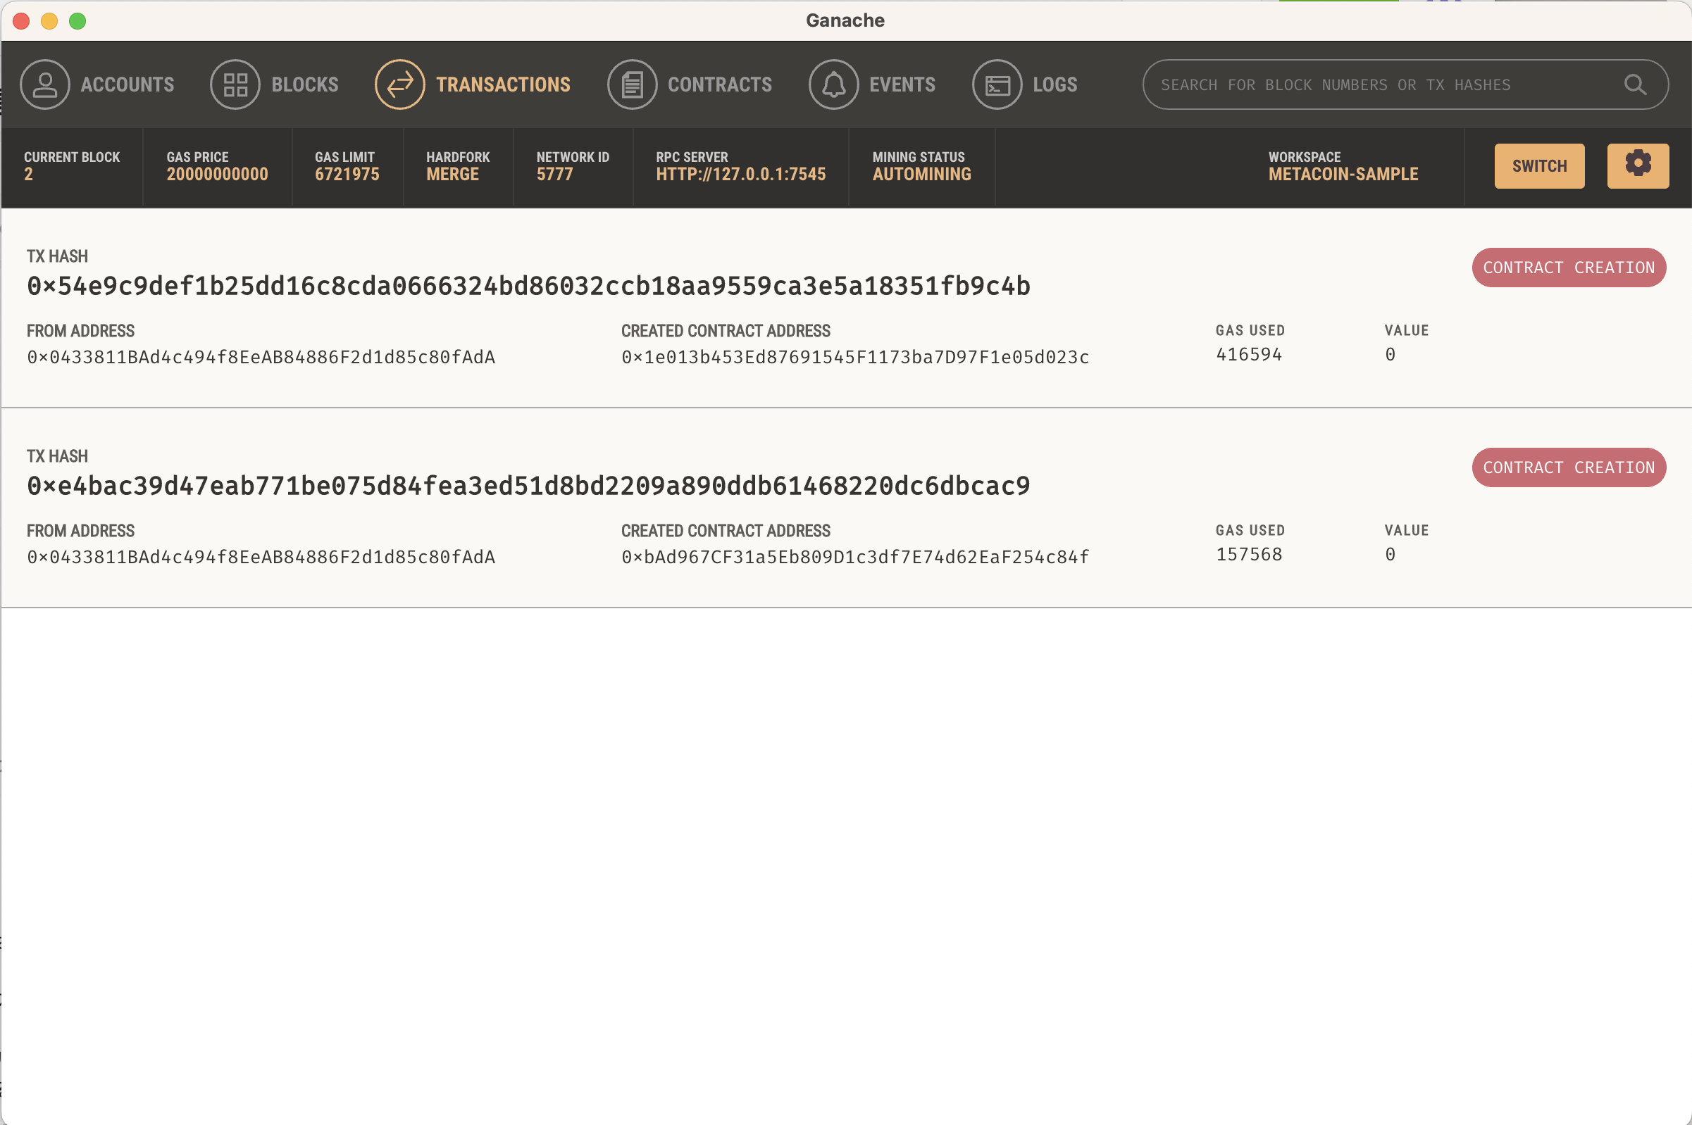Click created contract address 0xbAd967CF31a5
1692x1125 pixels.
tap(855, 558)
